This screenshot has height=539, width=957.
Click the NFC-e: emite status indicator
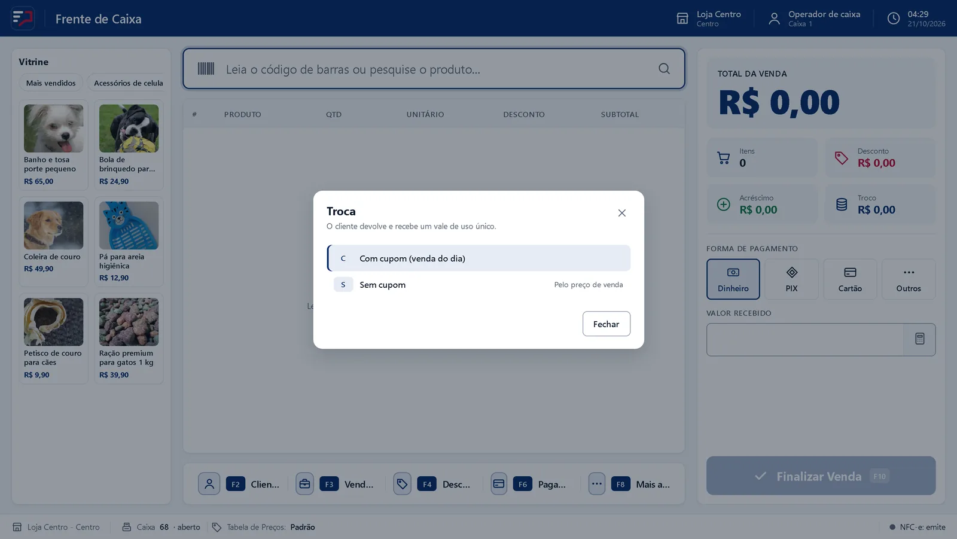(918, 527)
